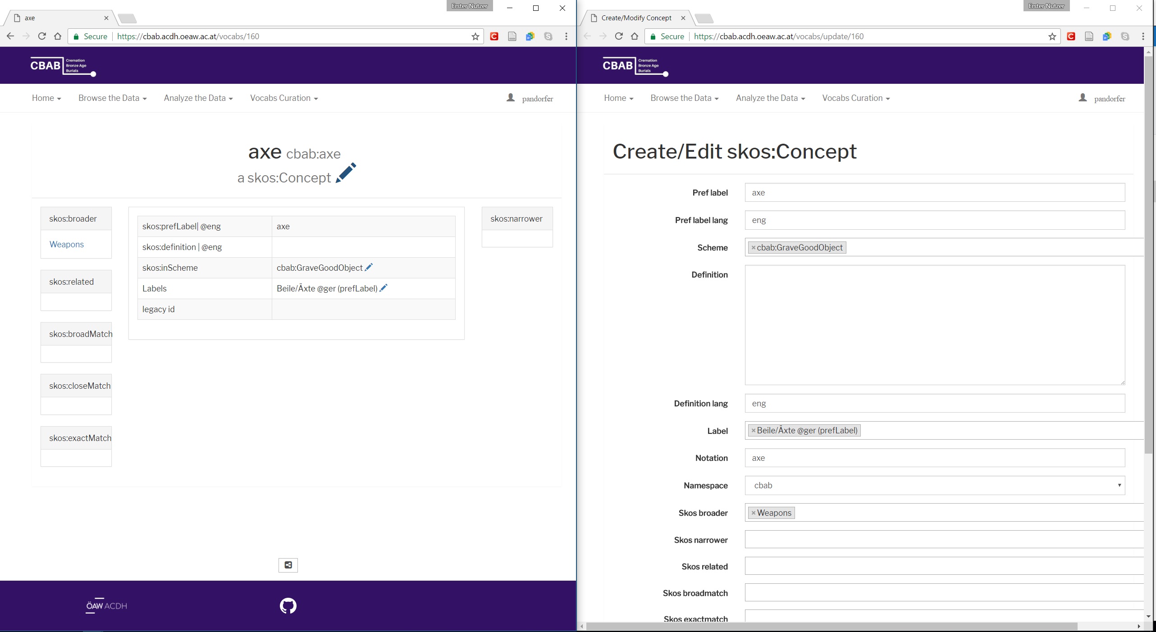This screenshot has height=632, width=1156.
Task: Click the large edit pencil beside skos:Concept
Action: (346, 173)
